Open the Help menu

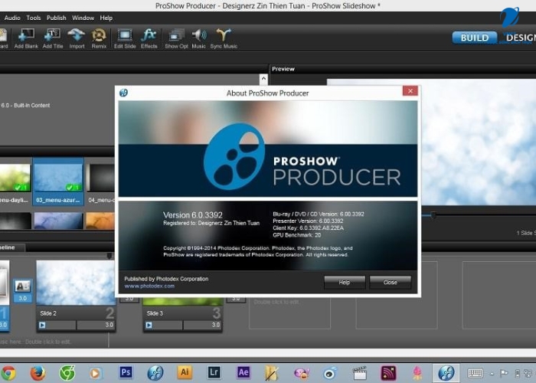(106, 18)
